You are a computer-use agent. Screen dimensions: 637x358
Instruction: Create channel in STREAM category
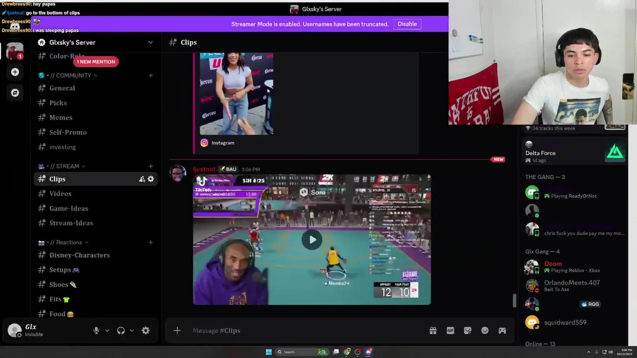click(150, 166)
